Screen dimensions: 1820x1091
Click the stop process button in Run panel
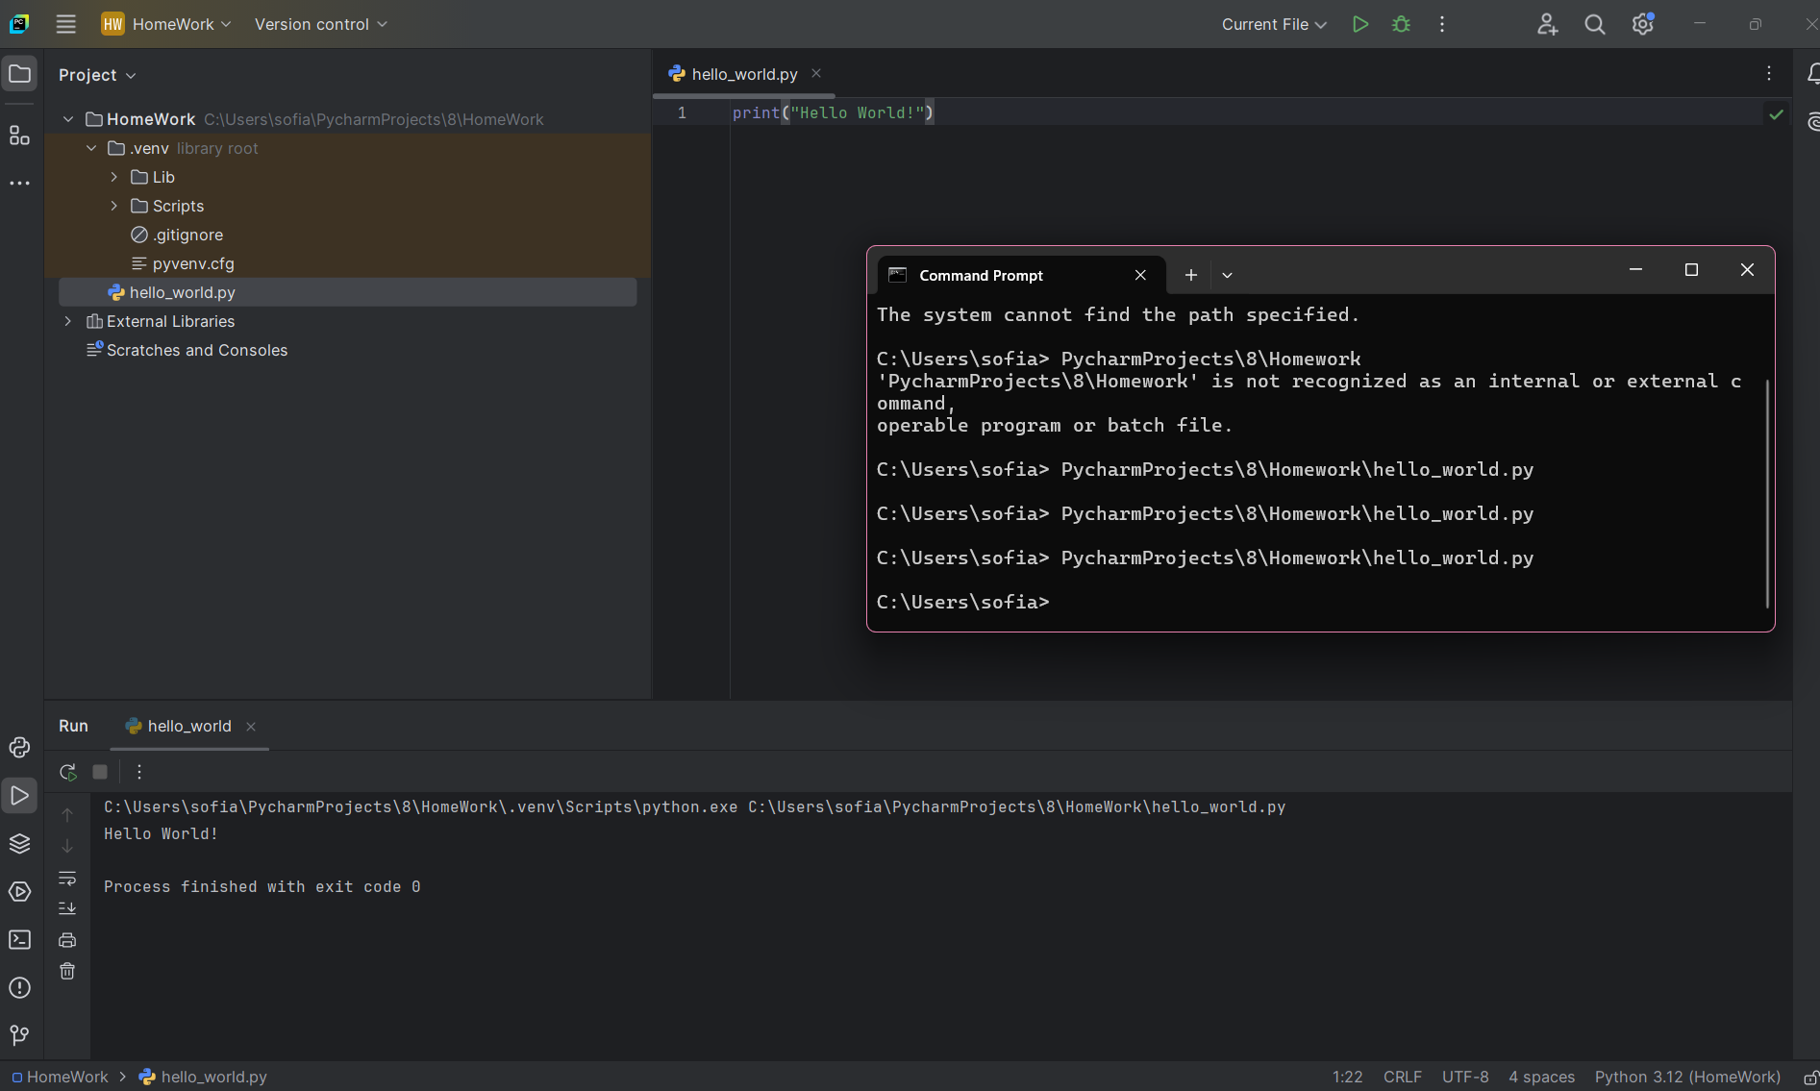click(100, 772)
